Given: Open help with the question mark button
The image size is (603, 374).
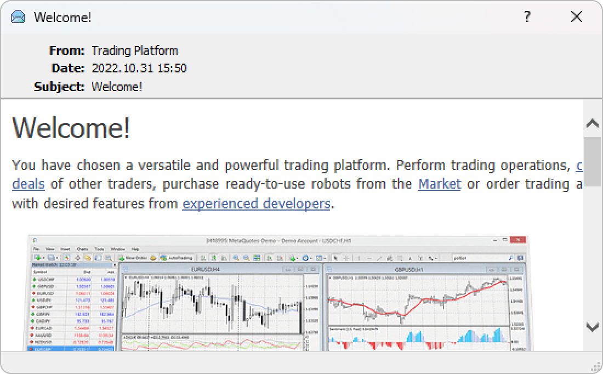Looking at the screenshot, I should 527,17.
